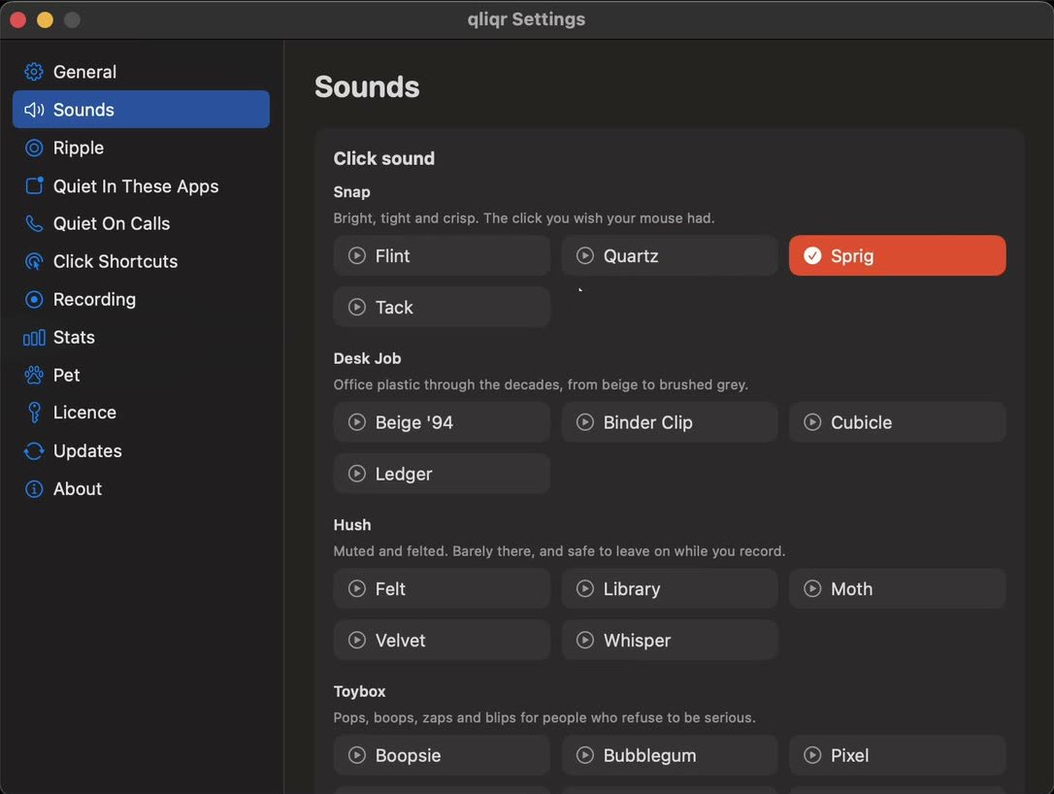1054x794 pixels.
Task: Click the Stats bar chart icon
Action: (x=34, y=338)
